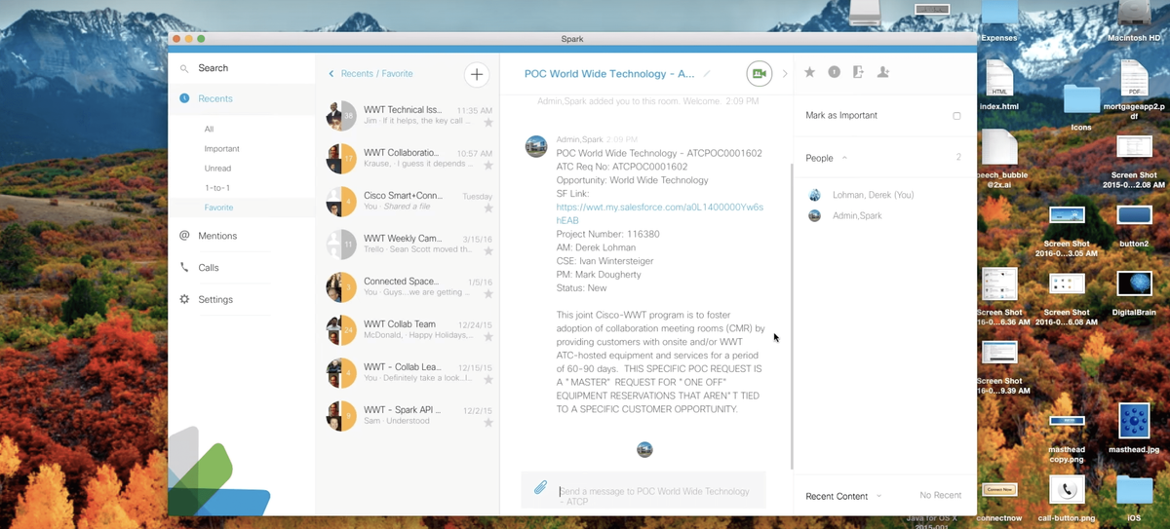This screenshot has height=529, width=1170.
Task: Favorite the WWT Technical Issues room star
Action: 488,123
